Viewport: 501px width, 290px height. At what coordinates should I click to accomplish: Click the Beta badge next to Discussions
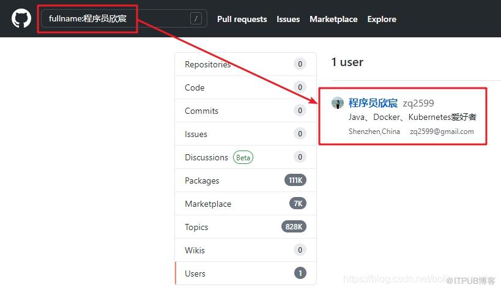pyautogui.click(x=243, y=157)
